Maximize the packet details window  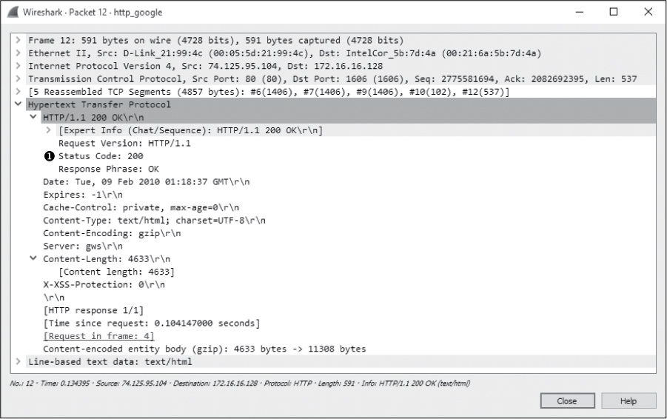click(614, 12)
